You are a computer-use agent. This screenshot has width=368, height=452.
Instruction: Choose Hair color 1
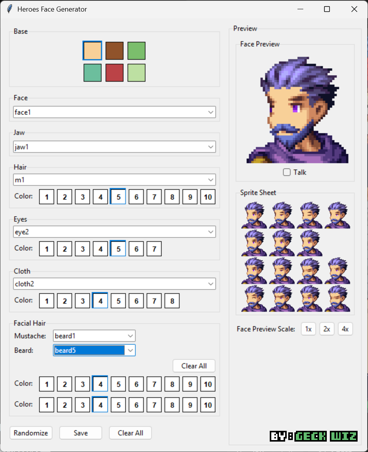coord(46,197)
